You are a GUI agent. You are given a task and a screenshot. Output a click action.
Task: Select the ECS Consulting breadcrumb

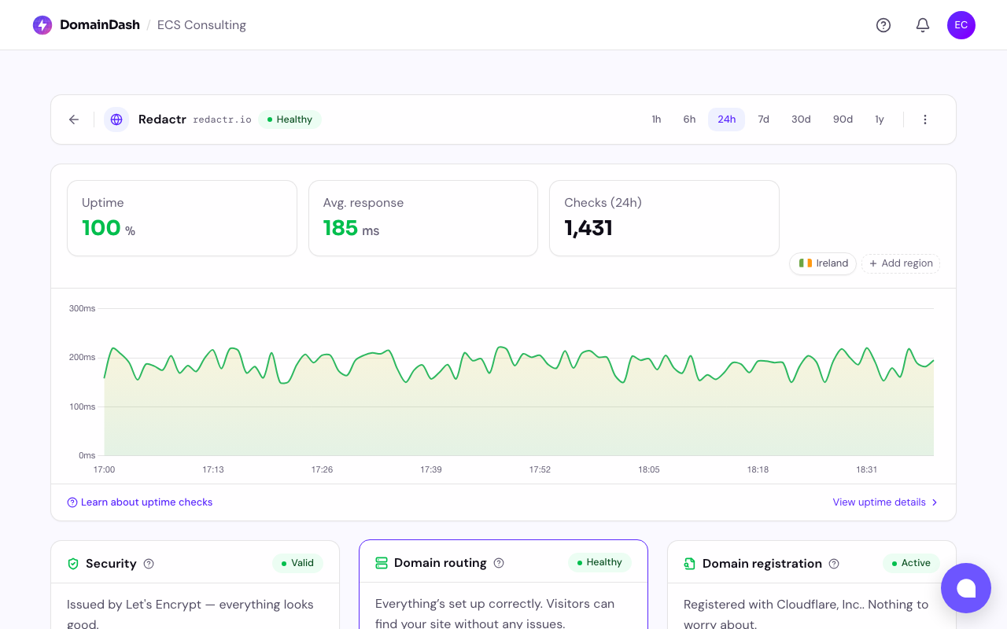pyautogui.click(x=201, y=24)
